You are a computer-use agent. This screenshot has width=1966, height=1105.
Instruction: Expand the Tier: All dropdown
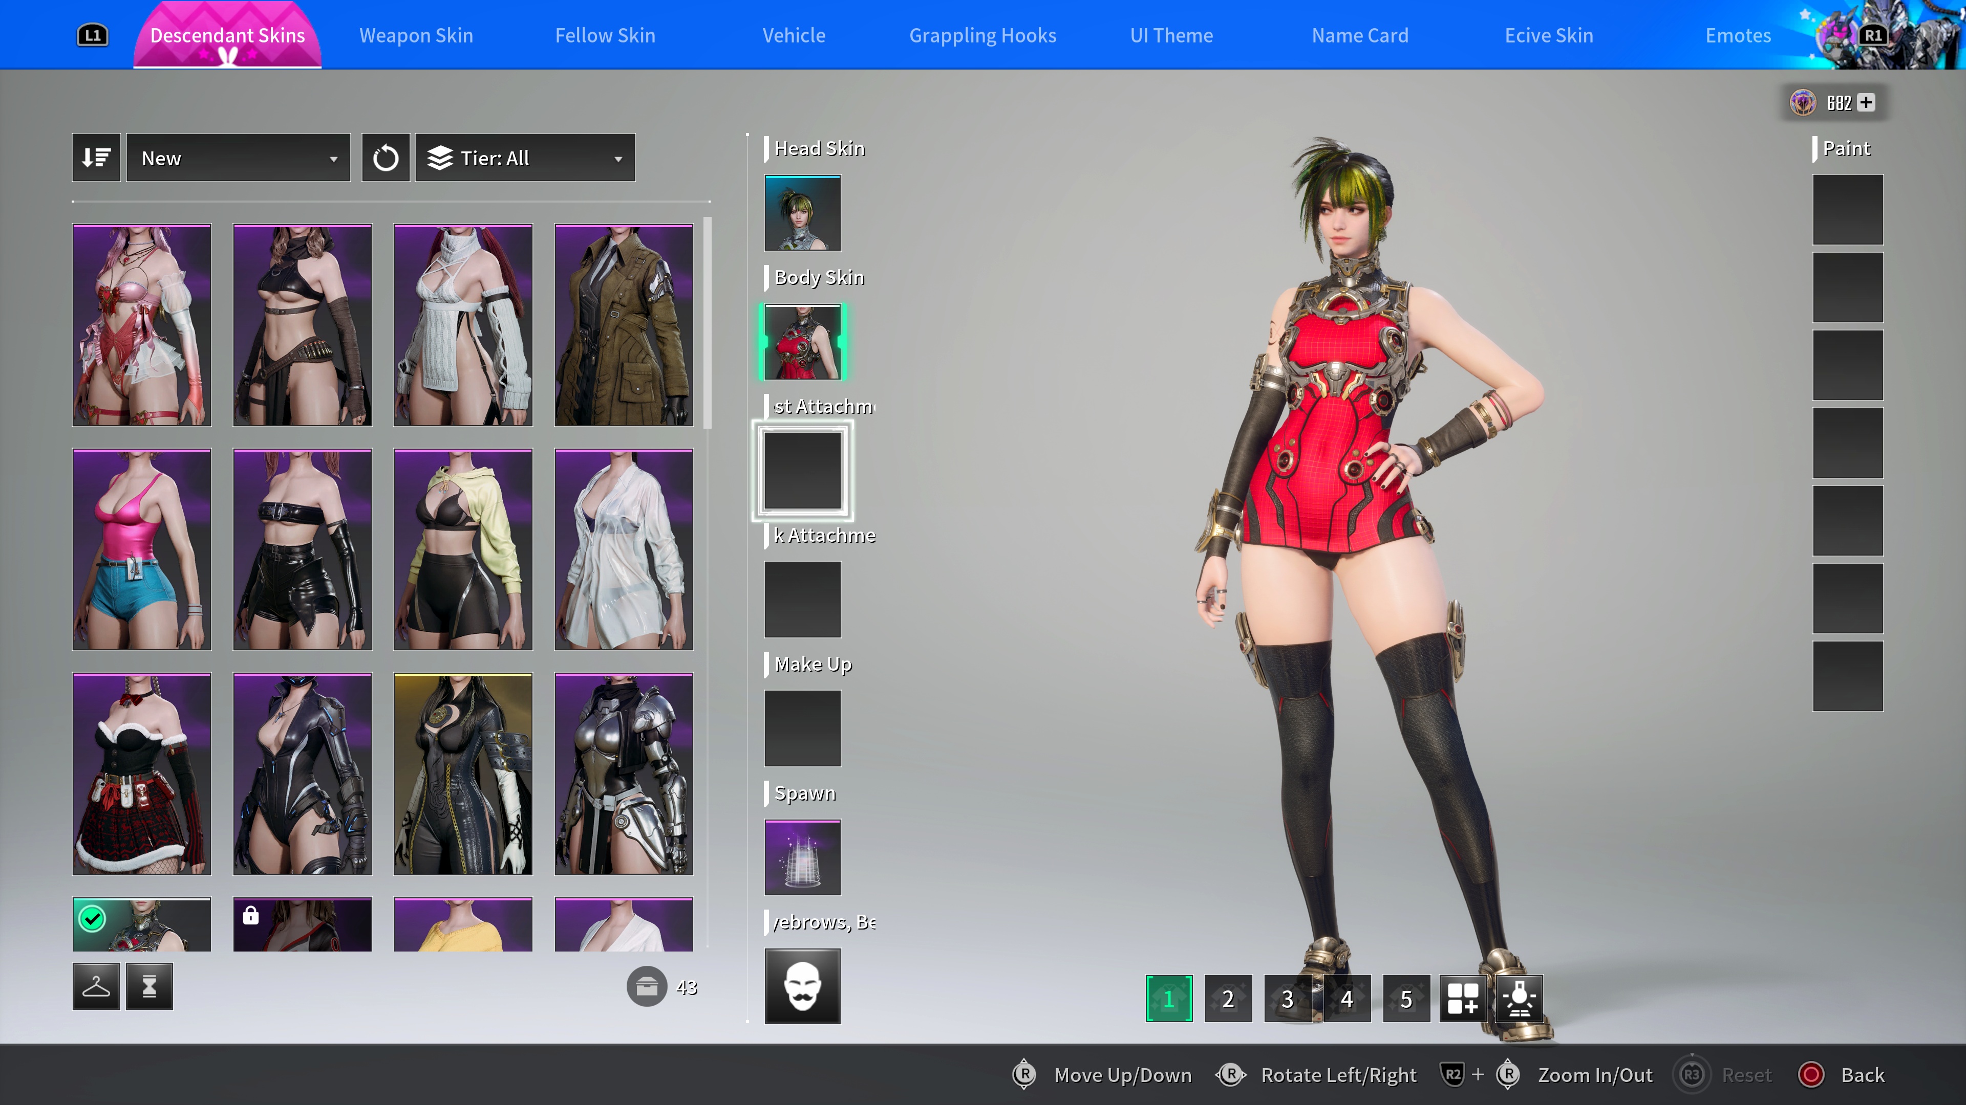525,158
